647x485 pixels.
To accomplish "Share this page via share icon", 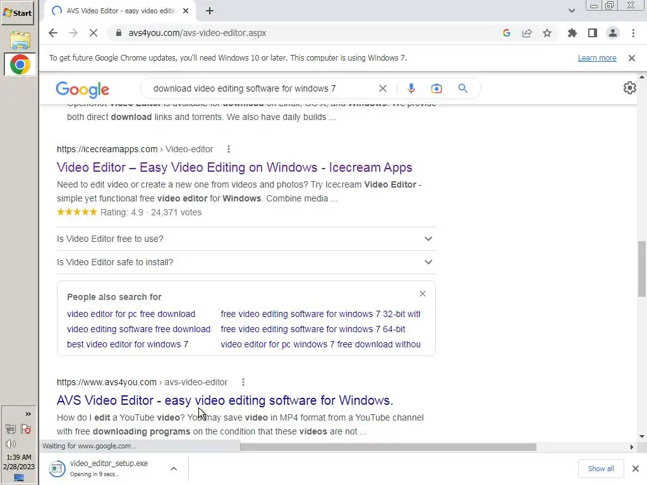I will click(x=527, y=33).
